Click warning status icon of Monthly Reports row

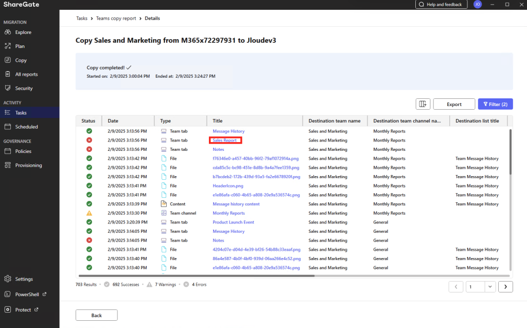tap(89, 213)
